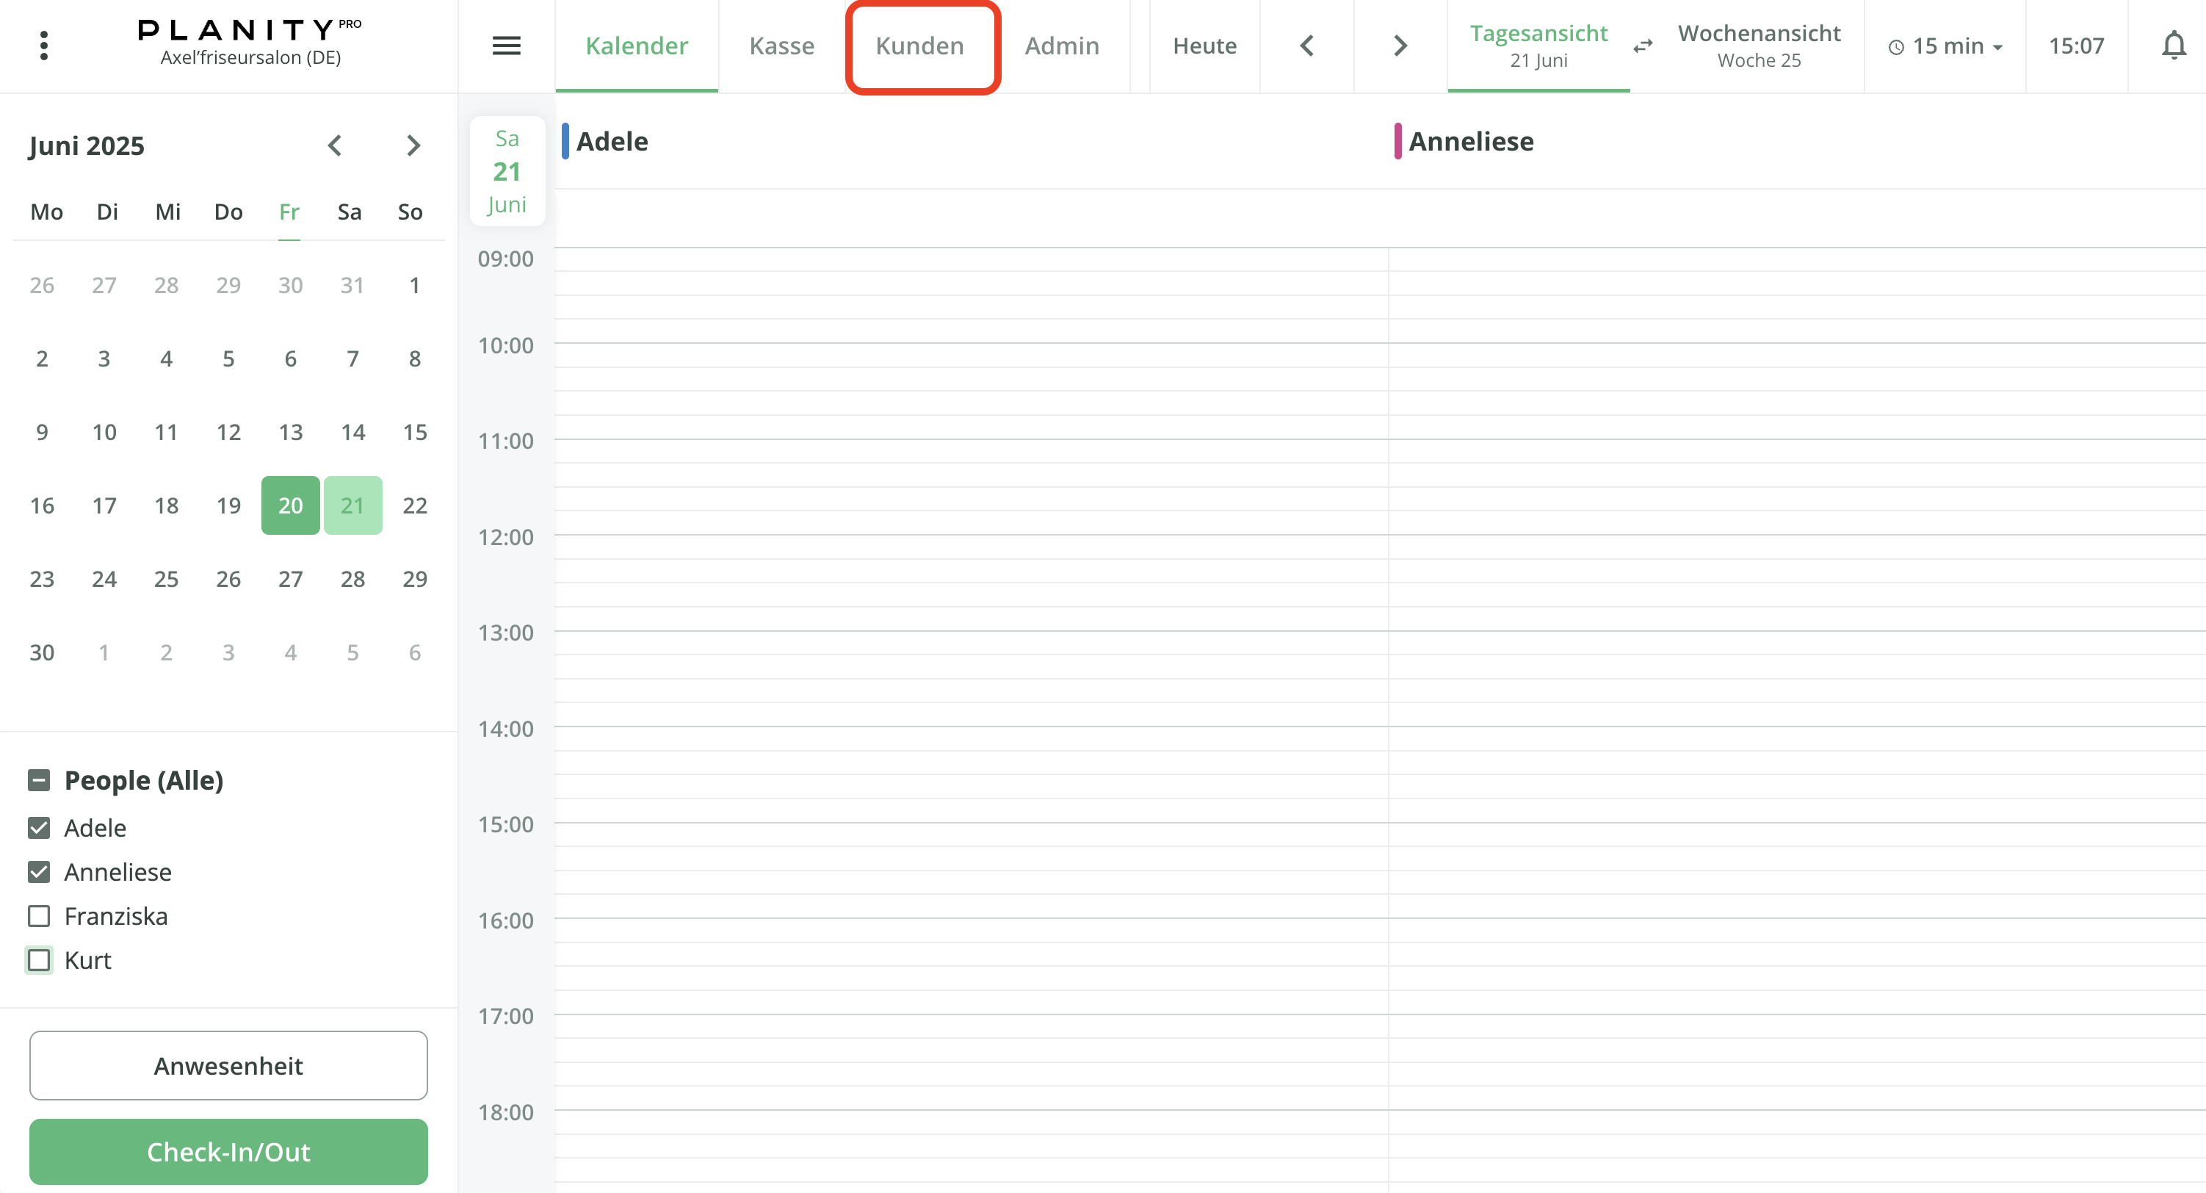Open the Kunden tab

point(919,46)
